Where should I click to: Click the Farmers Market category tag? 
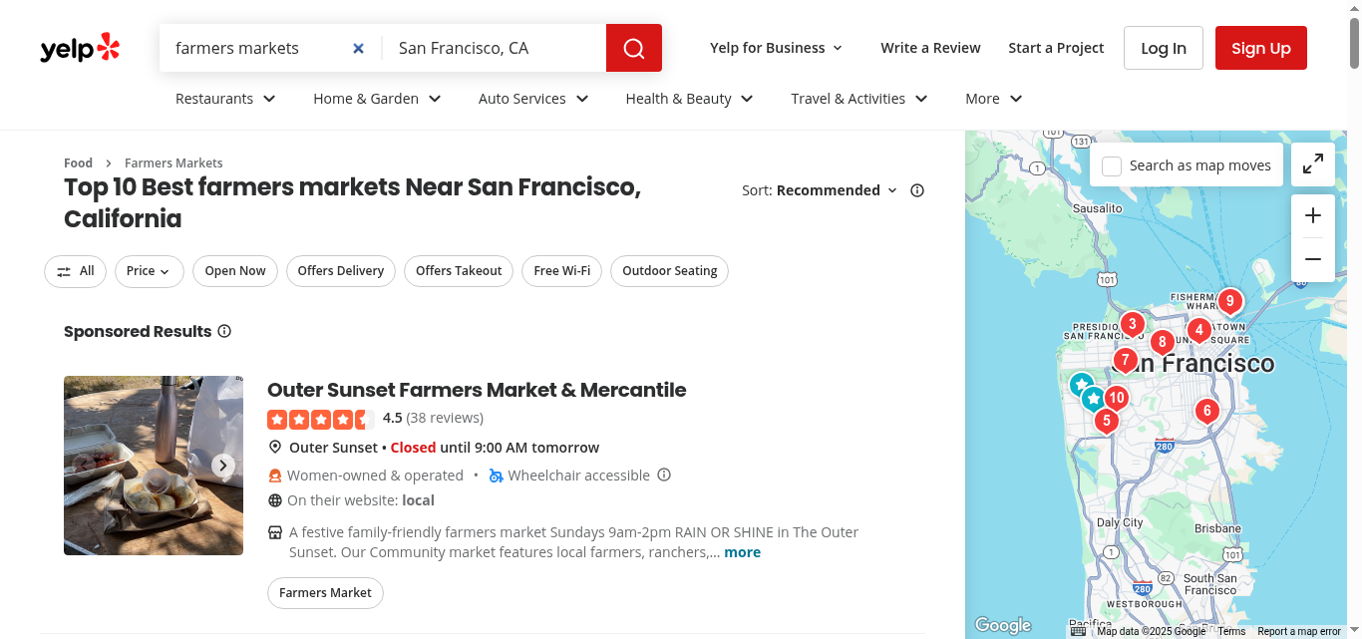click(325, 593)
